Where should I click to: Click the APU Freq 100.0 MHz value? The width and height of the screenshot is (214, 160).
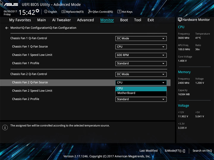184,49
